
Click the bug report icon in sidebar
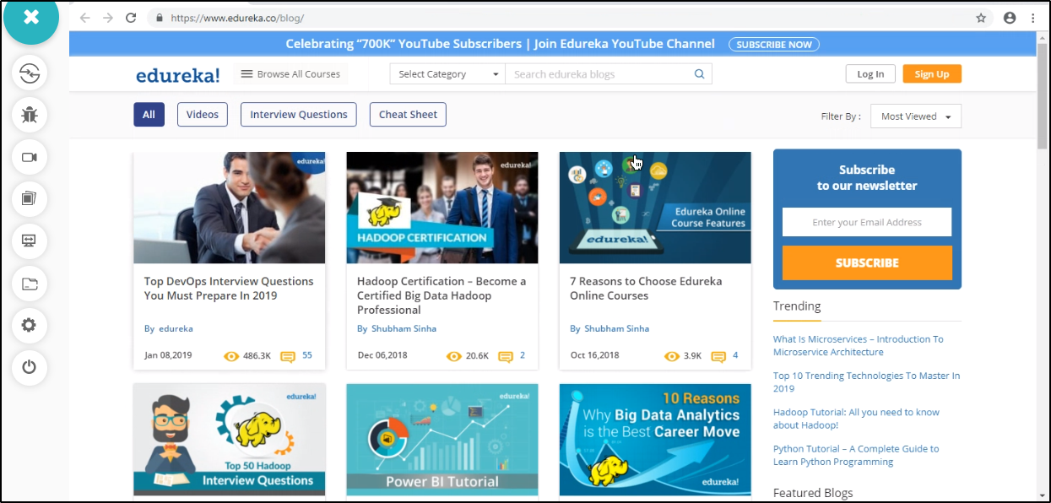click(x=30, y=115)
